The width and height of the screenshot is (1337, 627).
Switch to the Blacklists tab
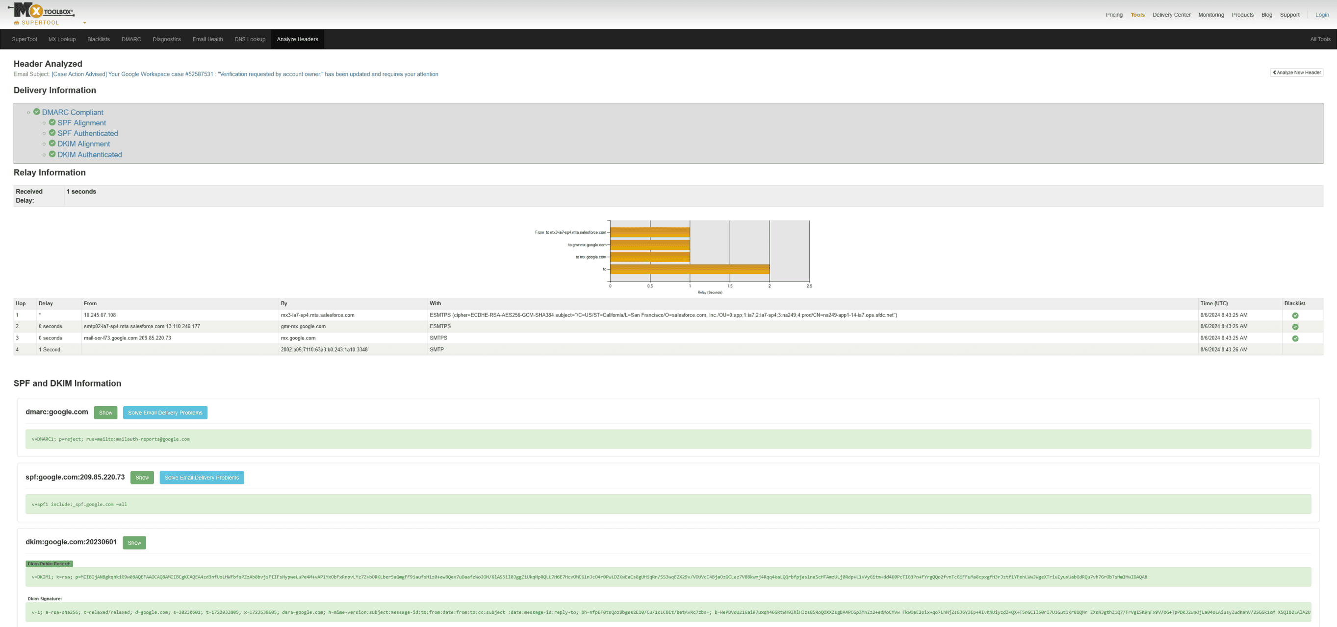point(99,39)
